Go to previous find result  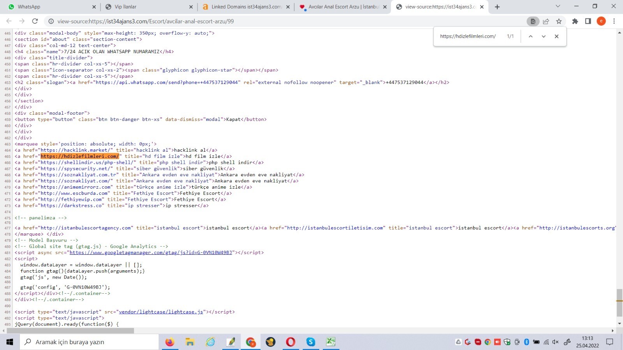(530, 36)
